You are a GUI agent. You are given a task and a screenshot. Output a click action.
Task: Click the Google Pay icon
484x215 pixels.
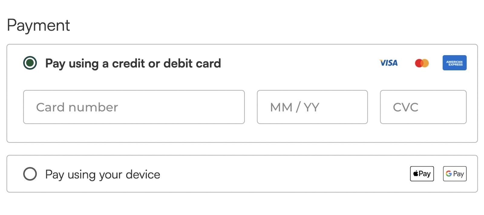click(x=454, y=174)
